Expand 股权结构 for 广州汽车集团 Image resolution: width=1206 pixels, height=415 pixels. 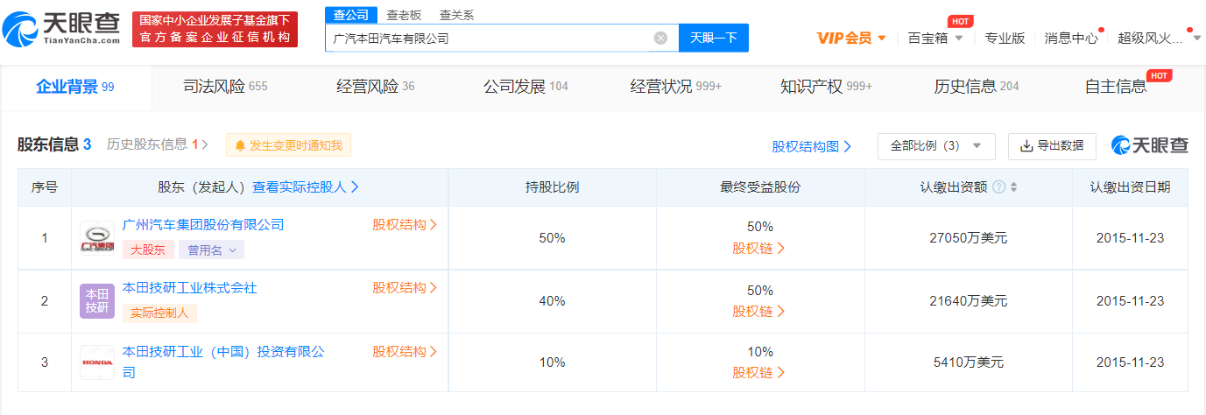tap(405, 225)
